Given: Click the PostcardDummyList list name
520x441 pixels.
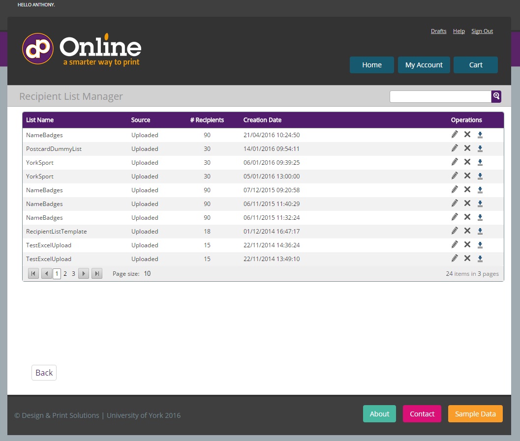Looking at the screenshot, I should coord(54,149).
